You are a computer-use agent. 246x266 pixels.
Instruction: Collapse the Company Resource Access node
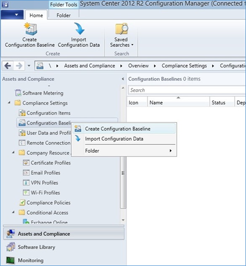coord(13,152)
